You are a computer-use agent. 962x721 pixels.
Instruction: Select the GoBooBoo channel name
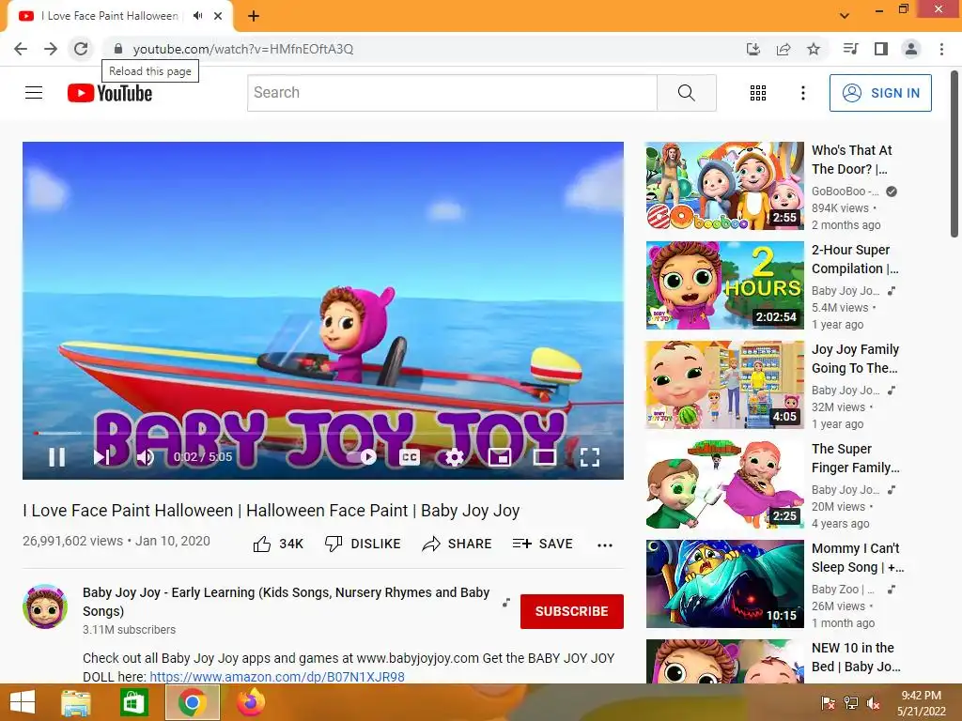846,192
